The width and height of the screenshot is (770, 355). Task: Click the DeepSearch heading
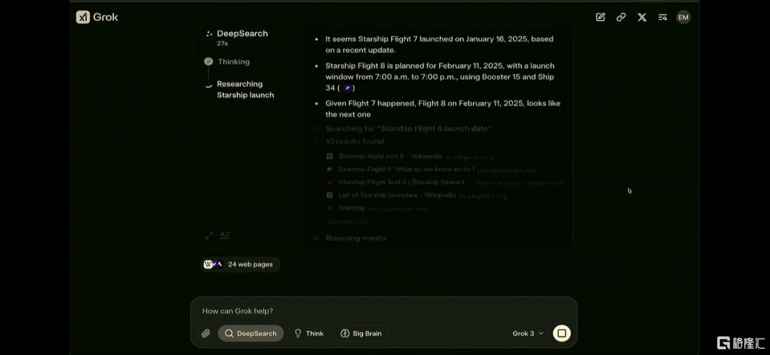click(242, 34)
